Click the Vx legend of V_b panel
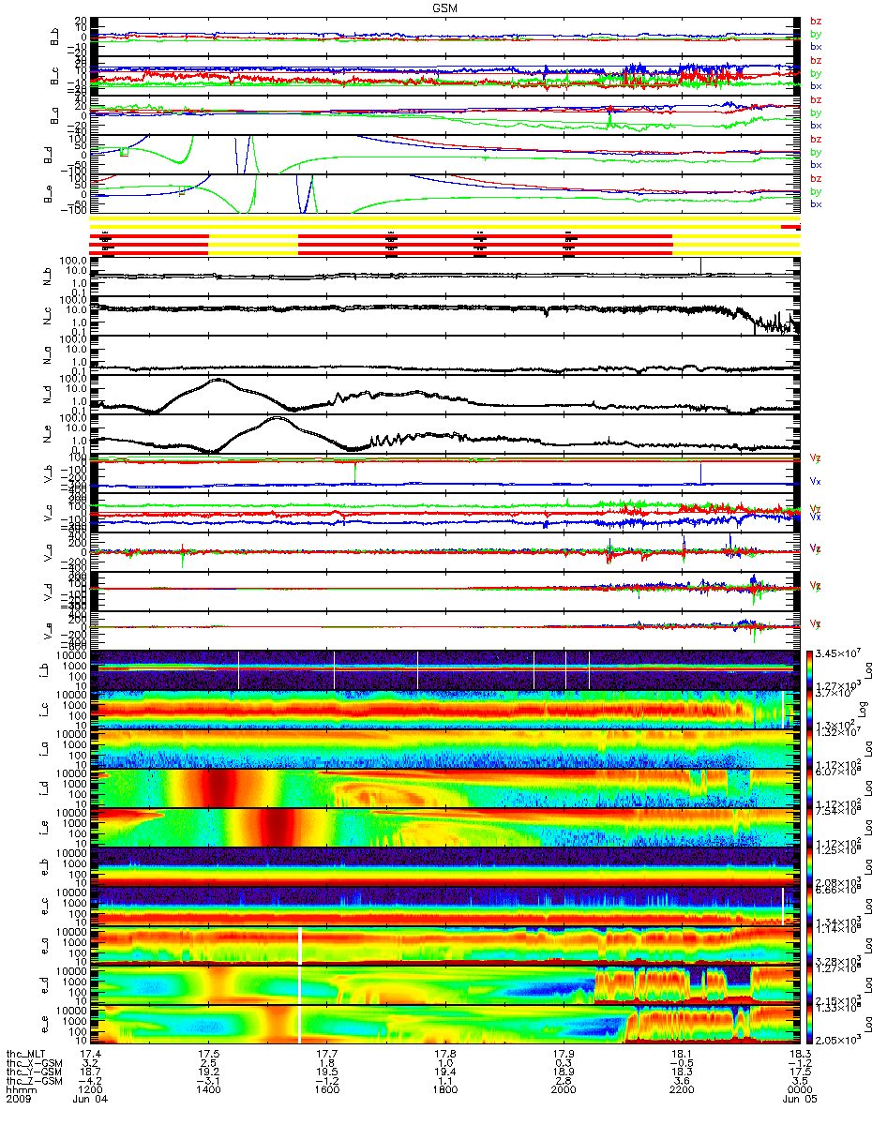This screenshot has width=872, height=1125. coord(816,481)
